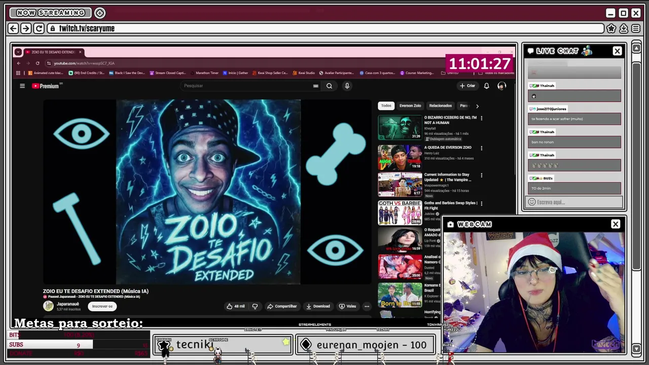Toggle the dislike thumbs down button
Screen dimensions: 649x365
click(255, 306)
